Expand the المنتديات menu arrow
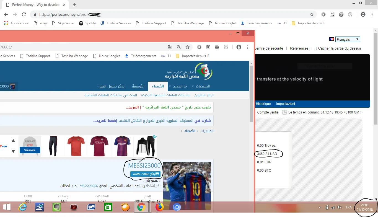Image resolution: width=378 pixels, height=217 pixels. coord(193,86)
